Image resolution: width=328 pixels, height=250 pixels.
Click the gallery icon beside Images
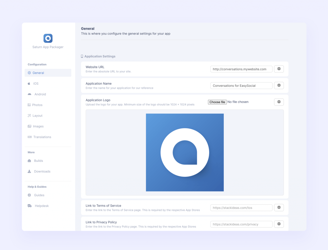point(29,126)
